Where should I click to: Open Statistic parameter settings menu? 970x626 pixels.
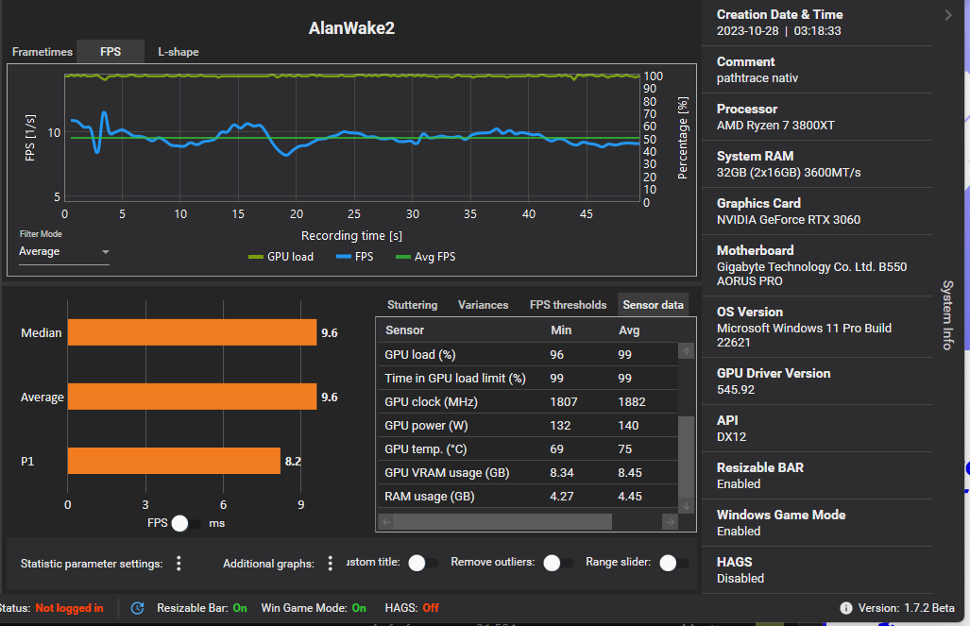[x=179, y=564]
